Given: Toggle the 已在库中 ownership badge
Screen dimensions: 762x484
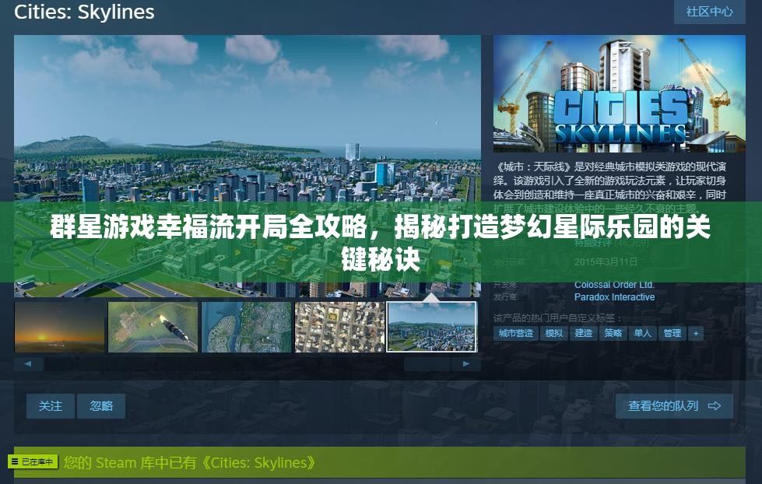Looking at the screenshot, I should pos(32,461).
